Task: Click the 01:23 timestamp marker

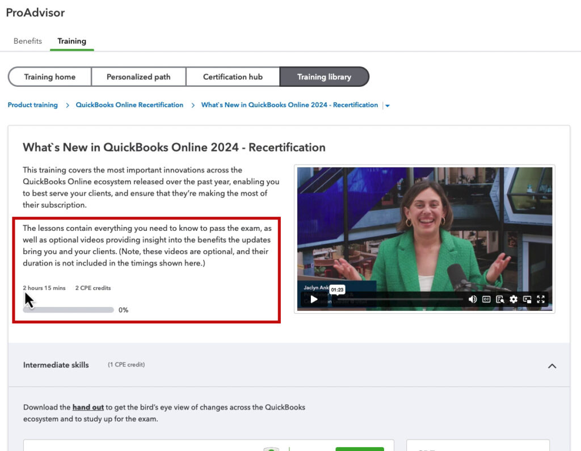Action: coord(337,289)
